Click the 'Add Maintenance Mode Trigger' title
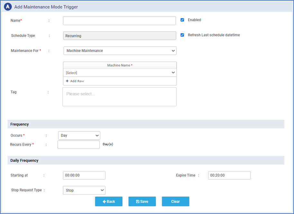294x214 pixels. (46, 7)
